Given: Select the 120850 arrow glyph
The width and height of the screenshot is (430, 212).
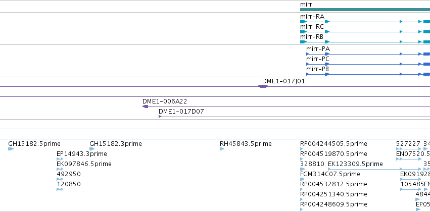Looking at the screenshot, I should coord(60,189).
